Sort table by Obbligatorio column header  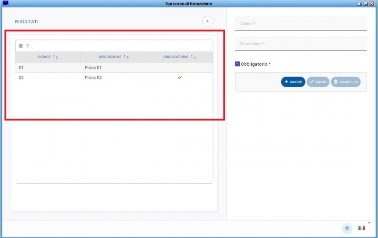pyautogui.click(x=179, y=57)
